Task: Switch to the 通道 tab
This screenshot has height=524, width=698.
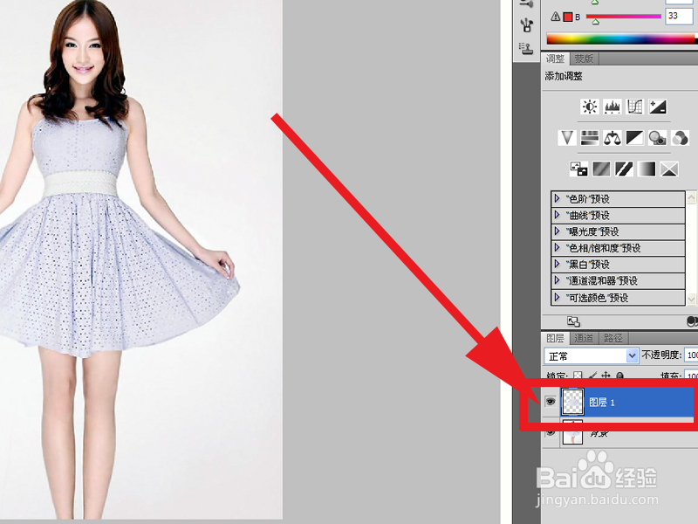Action: (584, 338)
